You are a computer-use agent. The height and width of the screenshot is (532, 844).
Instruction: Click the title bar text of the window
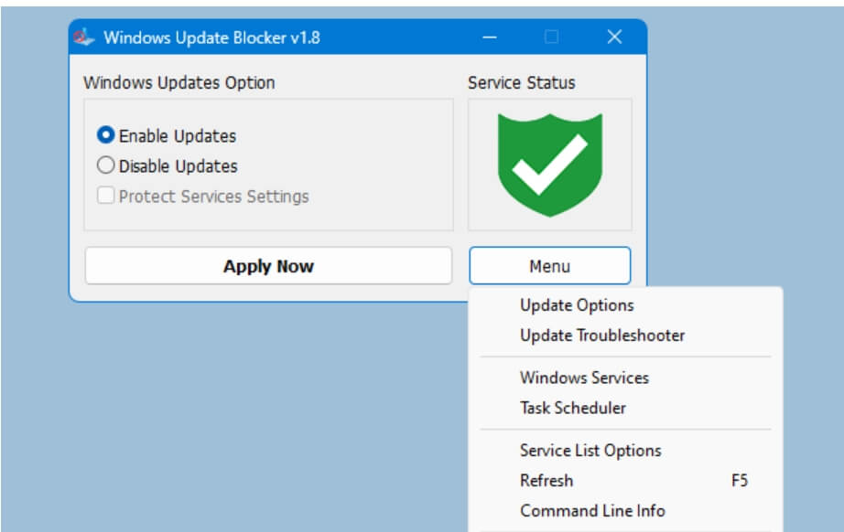[211, 37]
